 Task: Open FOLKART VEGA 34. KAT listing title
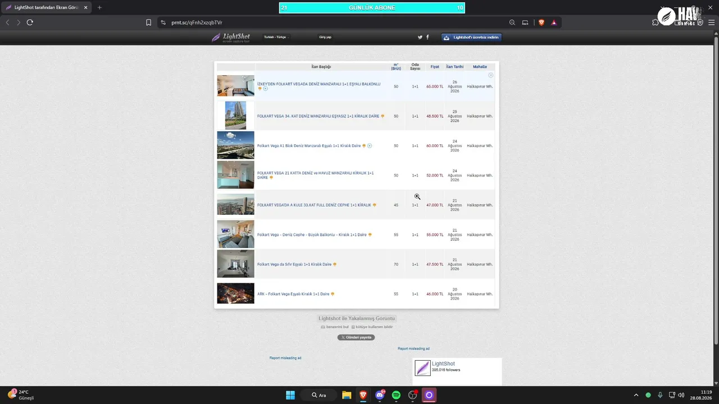point(318,116)
